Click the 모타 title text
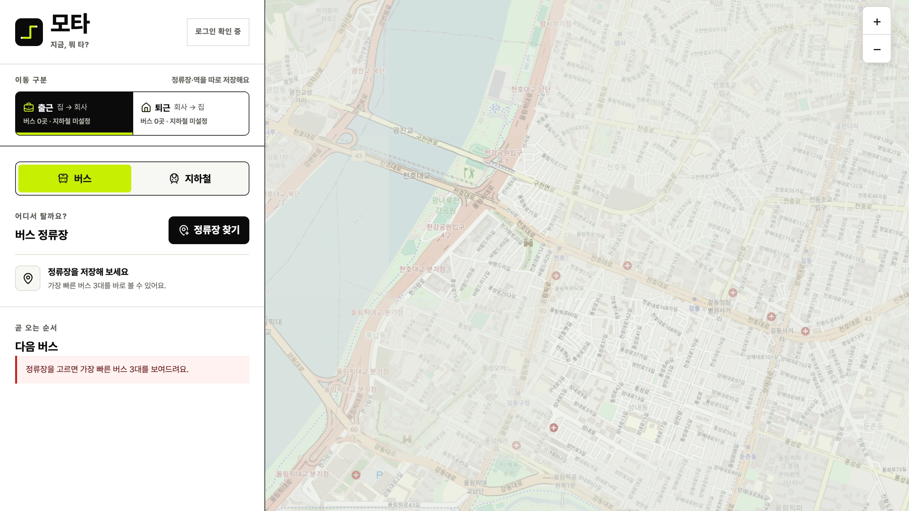 (x=70, y=24)
